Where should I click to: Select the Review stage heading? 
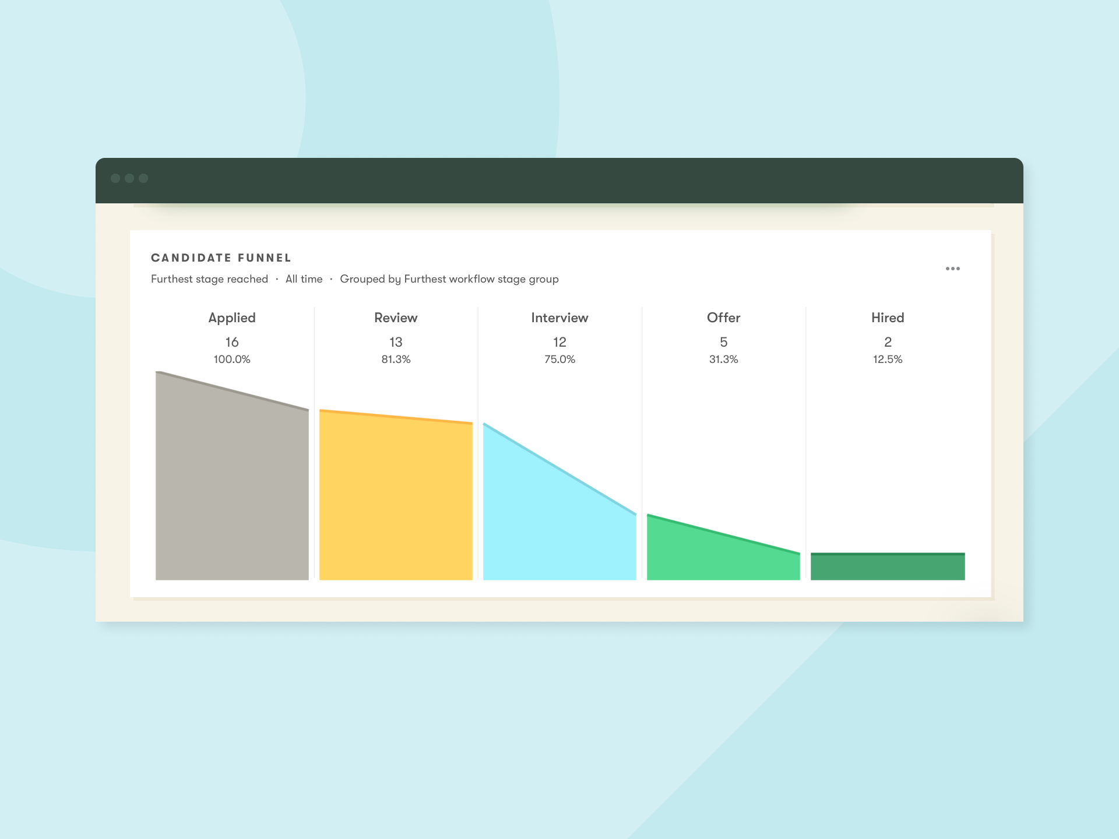tap(396, 318)
